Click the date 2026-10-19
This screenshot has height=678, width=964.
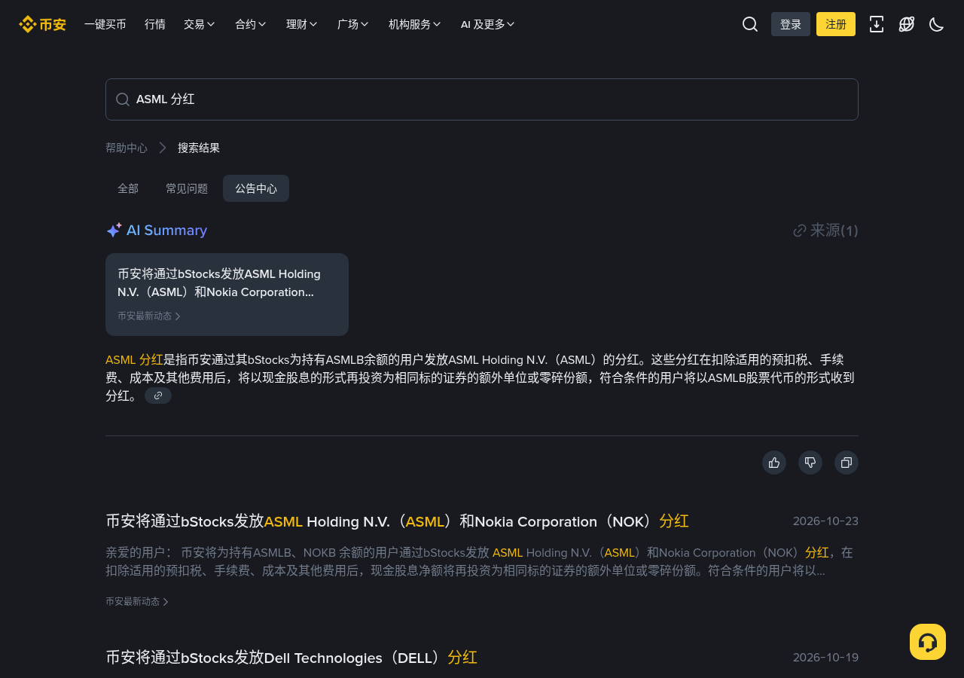(x=825, y=658)
